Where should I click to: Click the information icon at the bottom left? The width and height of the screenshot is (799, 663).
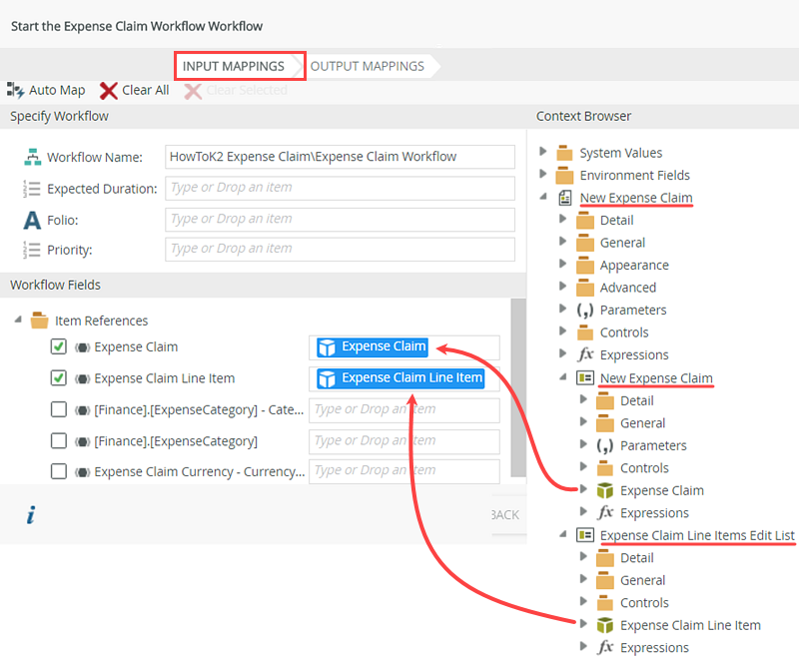point(31,515)
